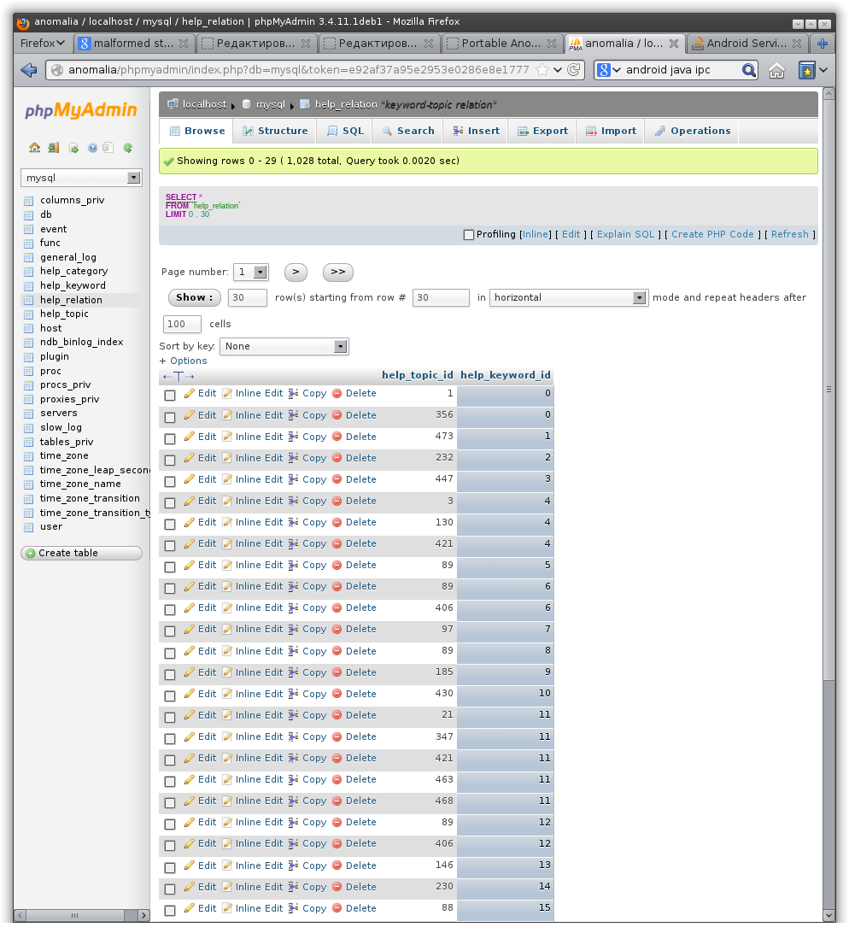Image resolution: width=849 pixels, height=939 pixels.
Task: Click Firefox's back arrow button
Action: [x=28, y=70]
